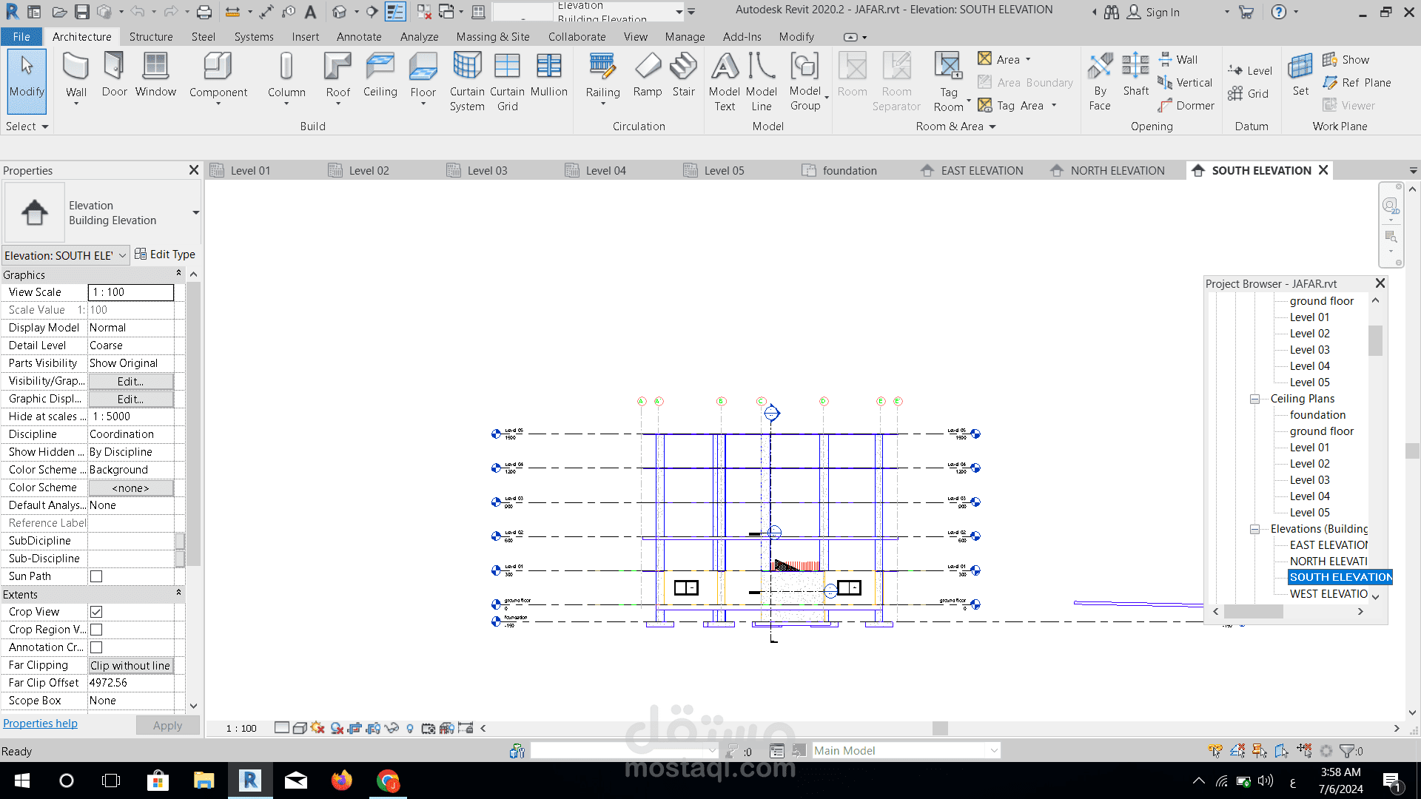Viewport: 1421px width, 799px height.
Task: Click the horizontal view scrollbar thumb
Action: (940, 728)
